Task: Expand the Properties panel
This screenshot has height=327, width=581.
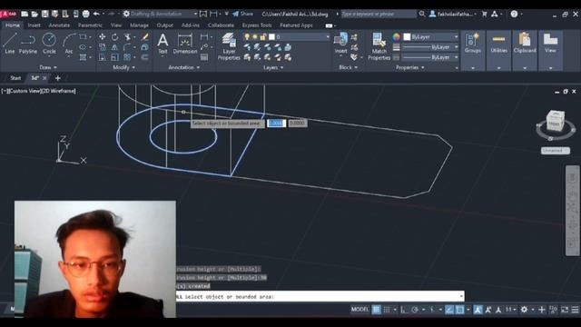Action: point(409,67)
